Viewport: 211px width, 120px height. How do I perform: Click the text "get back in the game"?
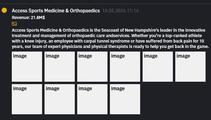tap(188, 46)
